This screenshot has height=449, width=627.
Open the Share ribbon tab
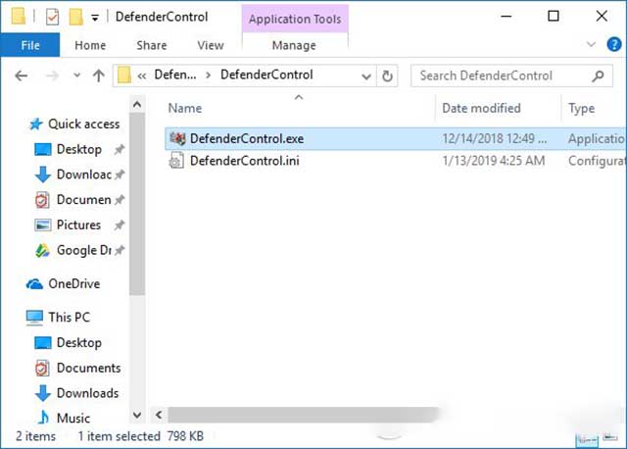pyautogui.click(x=152, y=45)
